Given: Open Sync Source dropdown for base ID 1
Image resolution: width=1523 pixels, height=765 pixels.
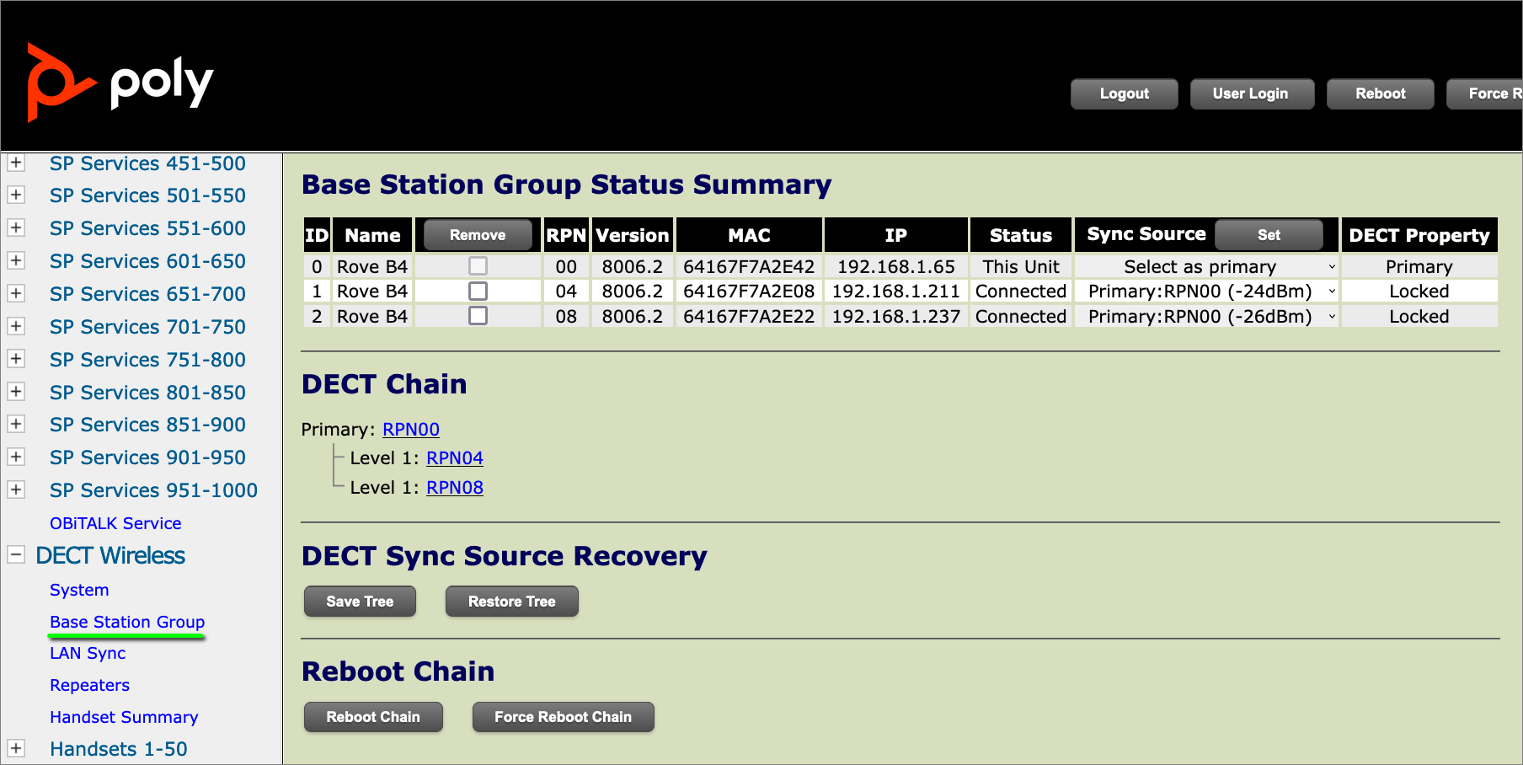Looking at the screenshot, I should click(x=1205, y=292).
